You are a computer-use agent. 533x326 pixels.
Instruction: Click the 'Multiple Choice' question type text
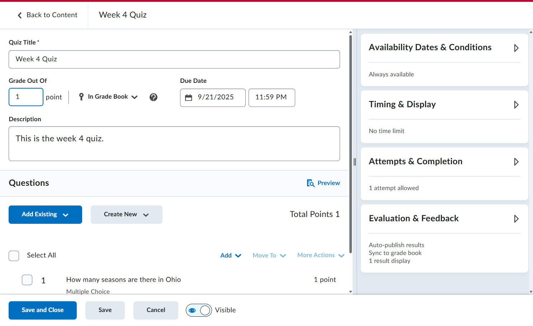[88, 292]
